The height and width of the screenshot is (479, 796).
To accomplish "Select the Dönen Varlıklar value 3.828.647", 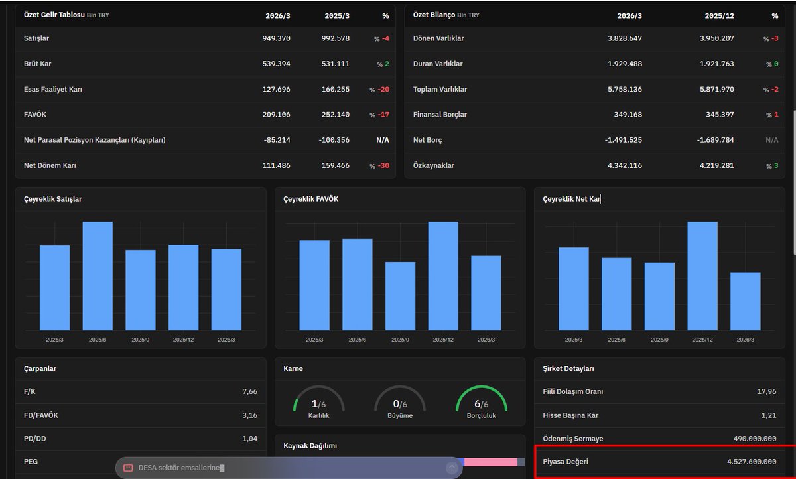I will point(625,38).
